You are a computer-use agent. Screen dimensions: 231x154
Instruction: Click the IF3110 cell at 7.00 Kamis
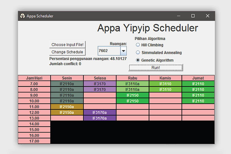pyautogui.click(x=165, y=84)
